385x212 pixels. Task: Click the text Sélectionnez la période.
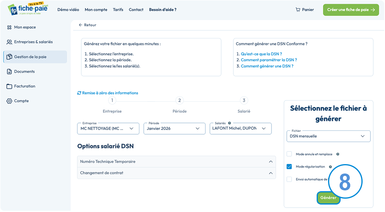tap(110, 60)
